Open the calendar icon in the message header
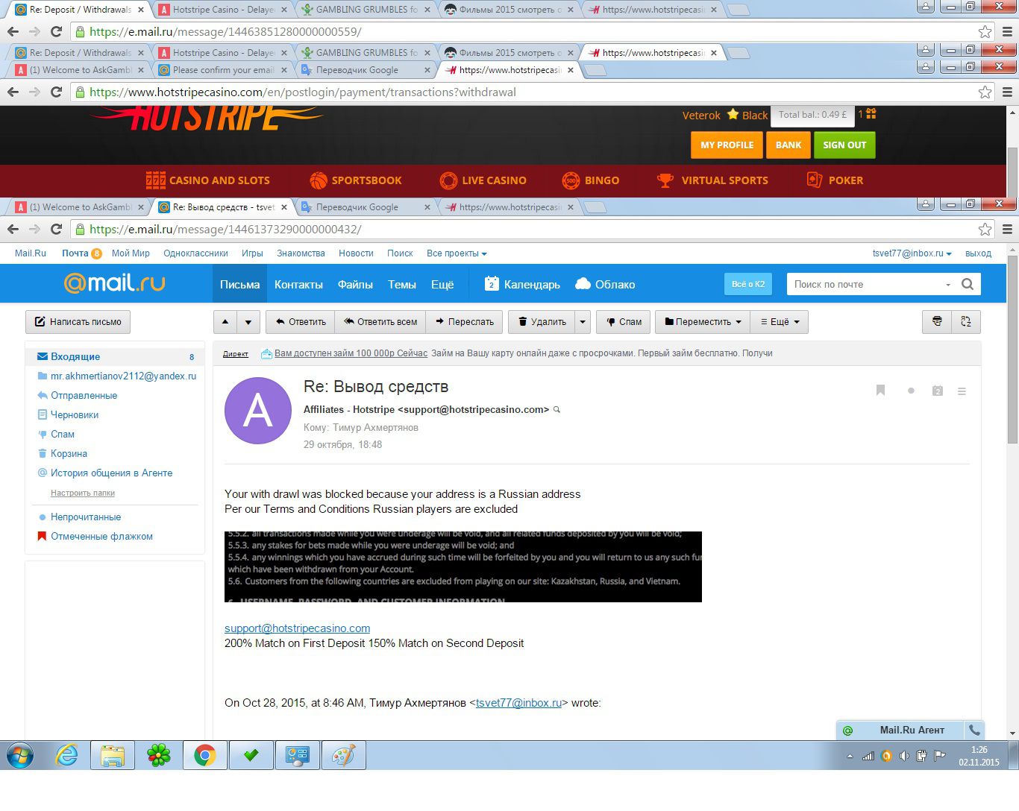 tap(938, 391)
